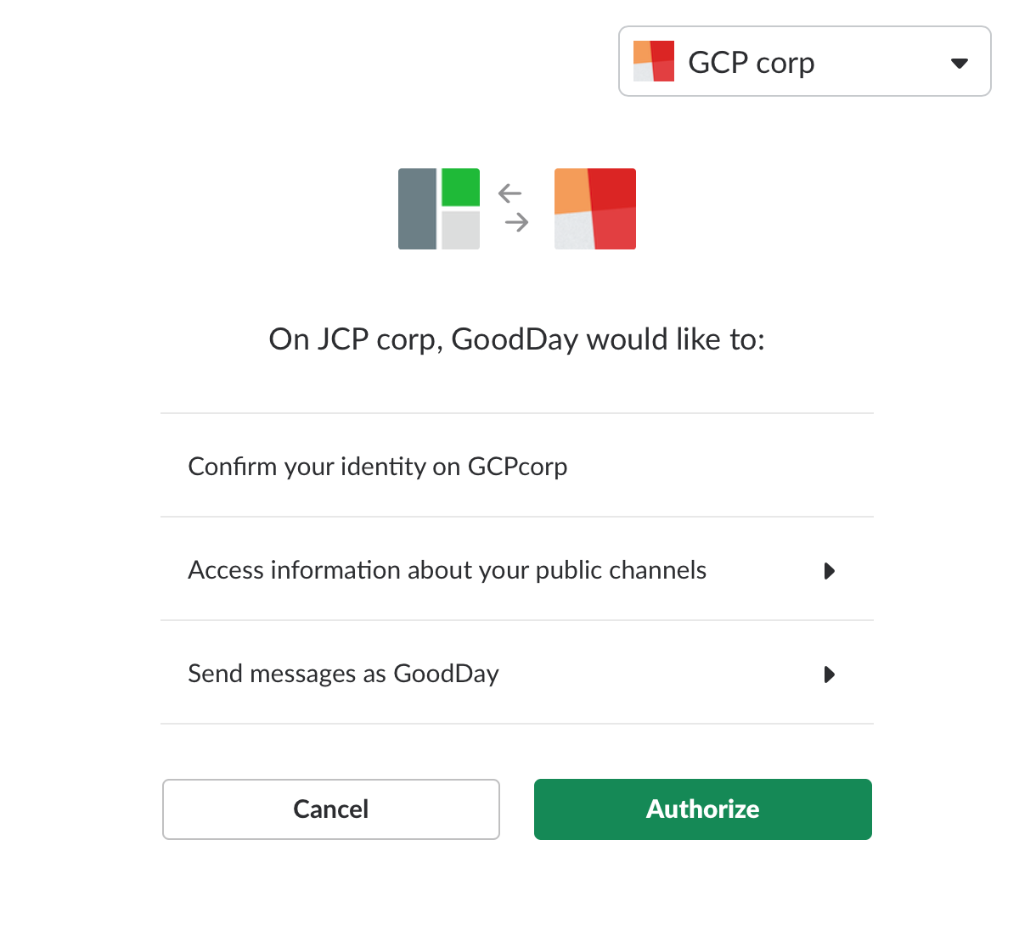
Task: Click the red GCP corp workspace logo
Action: click(x=595, y=209)
